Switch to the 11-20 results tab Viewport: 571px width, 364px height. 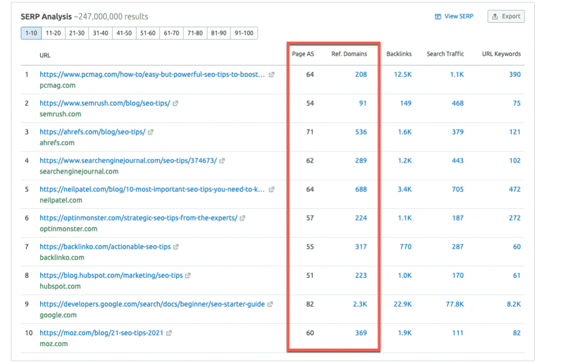click(53, 33)
